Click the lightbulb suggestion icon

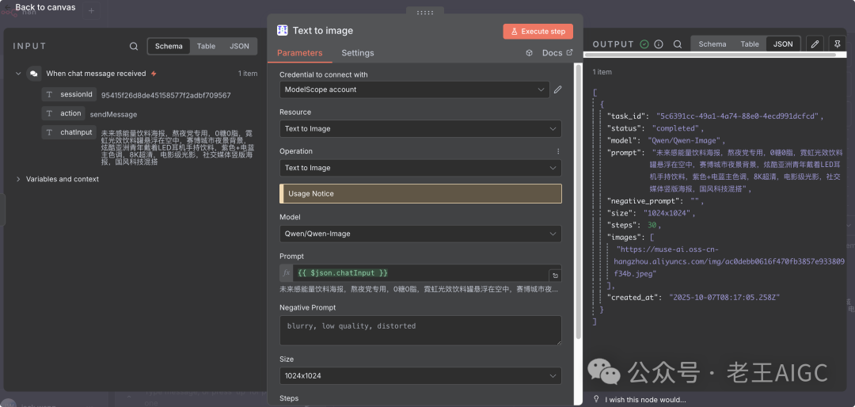pos(597,399)
